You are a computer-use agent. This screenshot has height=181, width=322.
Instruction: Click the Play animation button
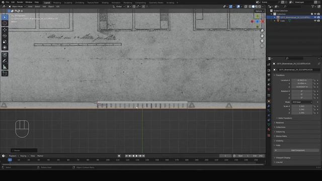[136, 156]
